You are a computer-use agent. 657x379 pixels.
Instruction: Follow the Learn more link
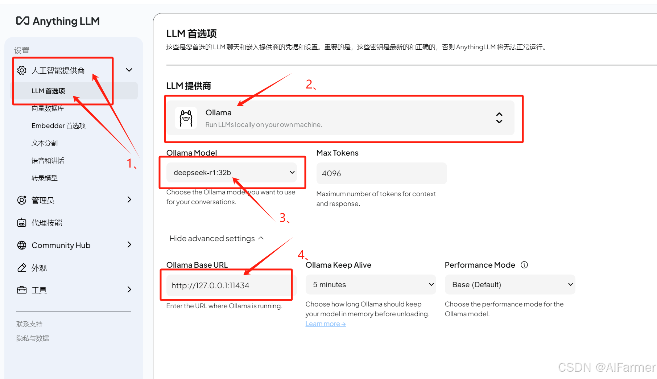pos(326,324)
